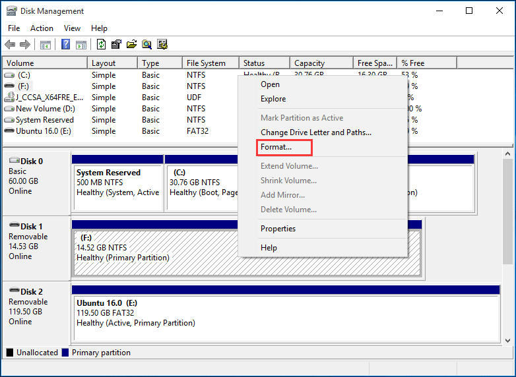Viewport: 516px width, 377px height.
Task: Sort by the Volume column header
Action: point(45,63)
